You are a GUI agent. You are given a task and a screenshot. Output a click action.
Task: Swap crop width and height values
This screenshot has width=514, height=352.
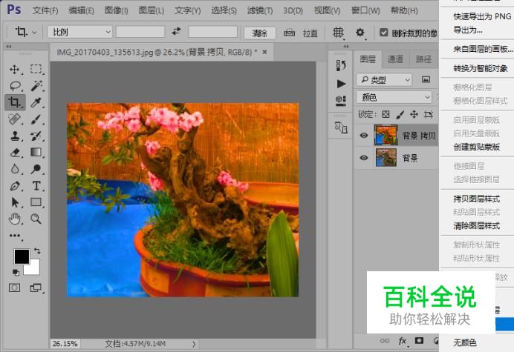pos(176,31)
